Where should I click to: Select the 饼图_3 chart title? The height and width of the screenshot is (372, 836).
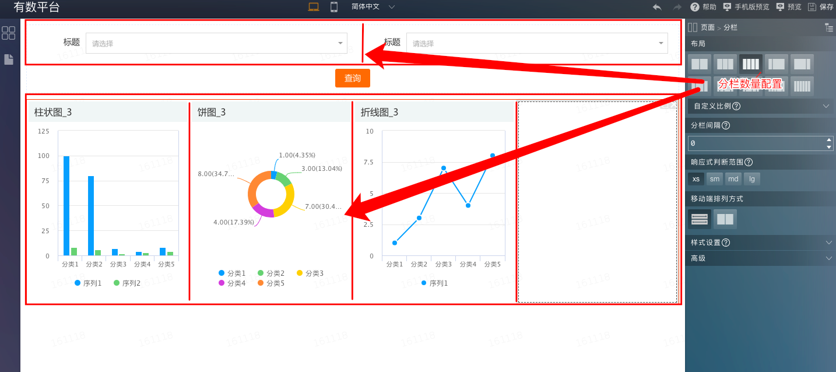pyautogui.click(x=212, y=113)
